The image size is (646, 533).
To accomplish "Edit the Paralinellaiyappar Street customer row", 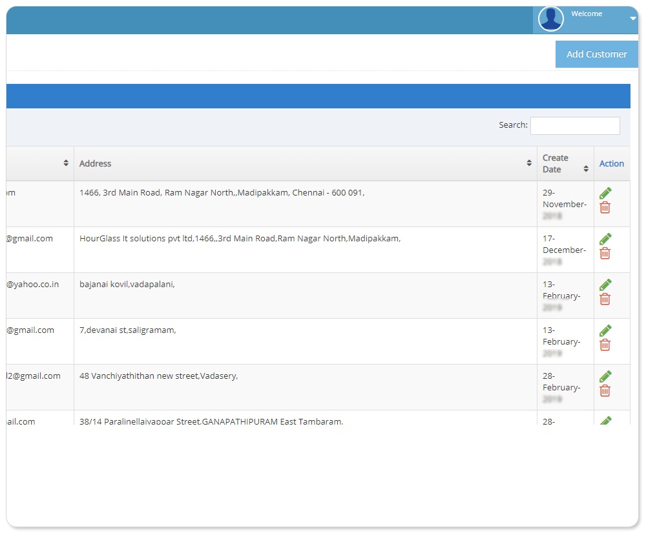I will tap(605, 421).
